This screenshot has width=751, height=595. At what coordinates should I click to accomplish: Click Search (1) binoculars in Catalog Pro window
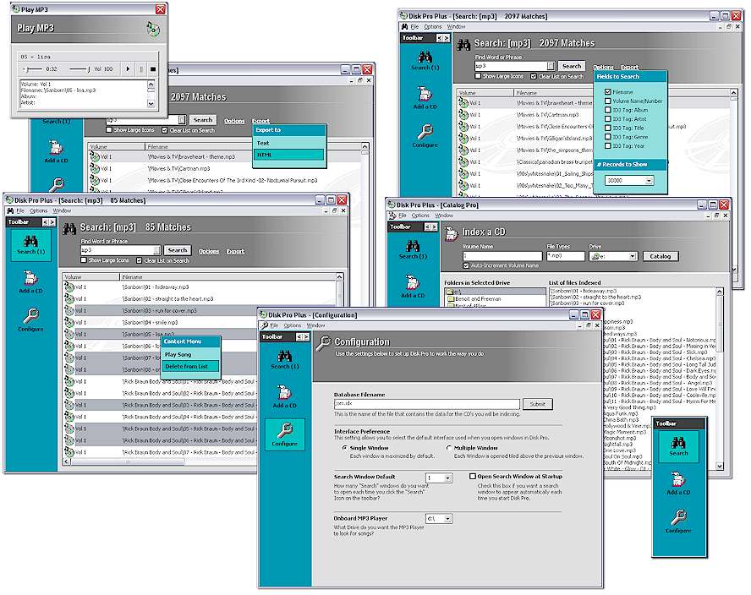[x=413, y=245]
